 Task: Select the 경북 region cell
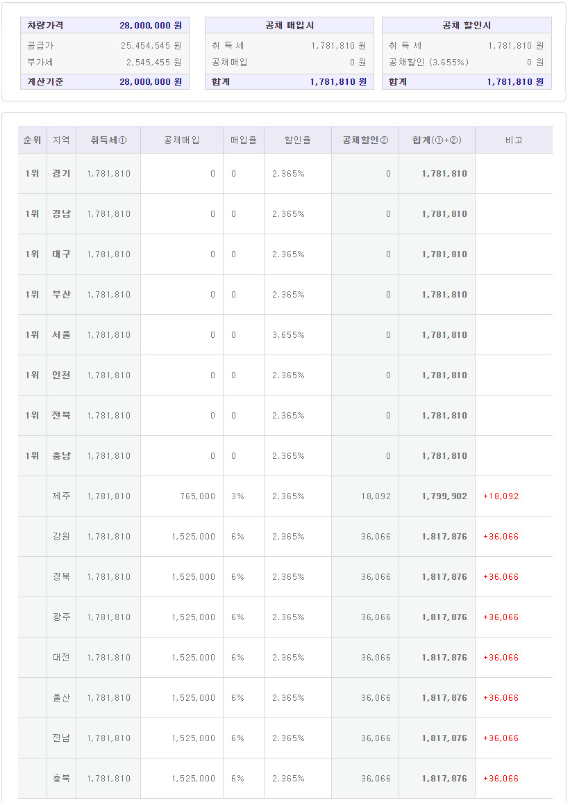[61, 576]
